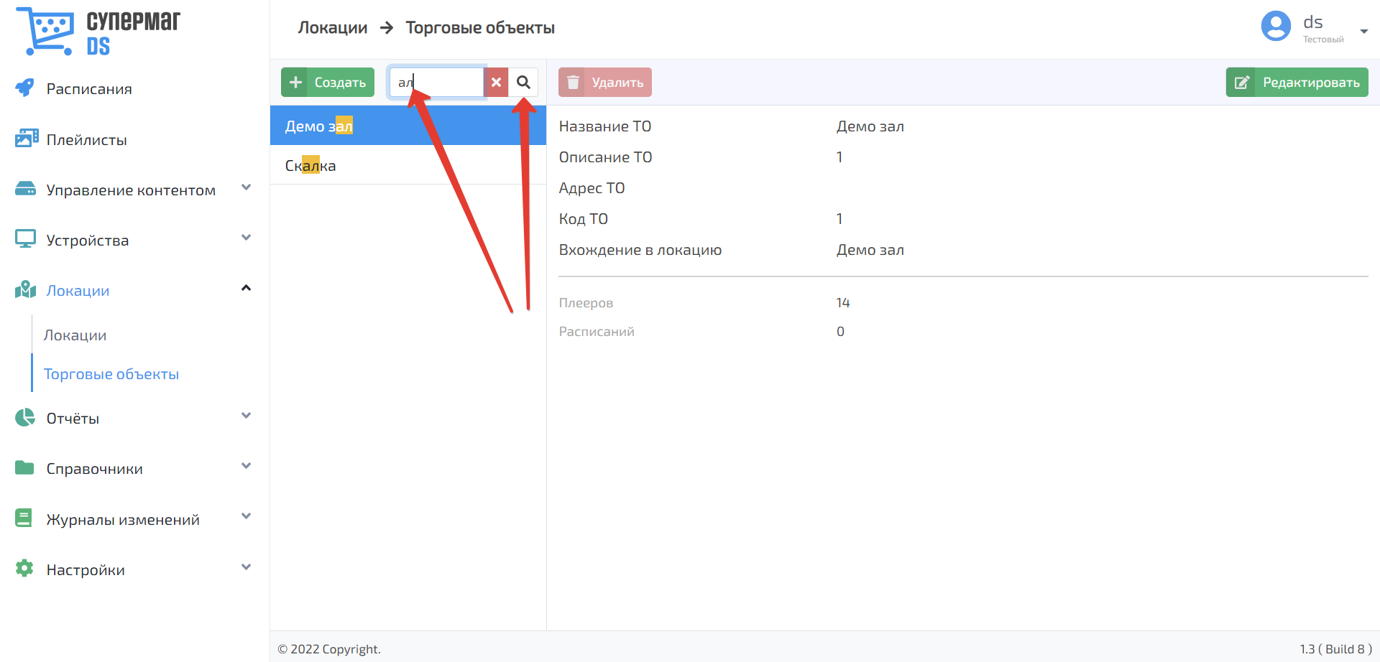The width and height of the screenshot is (1380, 662).
Task: Click the 1.3 (Build 8) version text
Action: click(1335, 649)
